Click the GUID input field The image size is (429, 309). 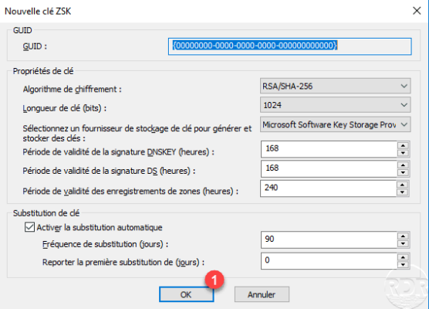click(x=290, y=46)
